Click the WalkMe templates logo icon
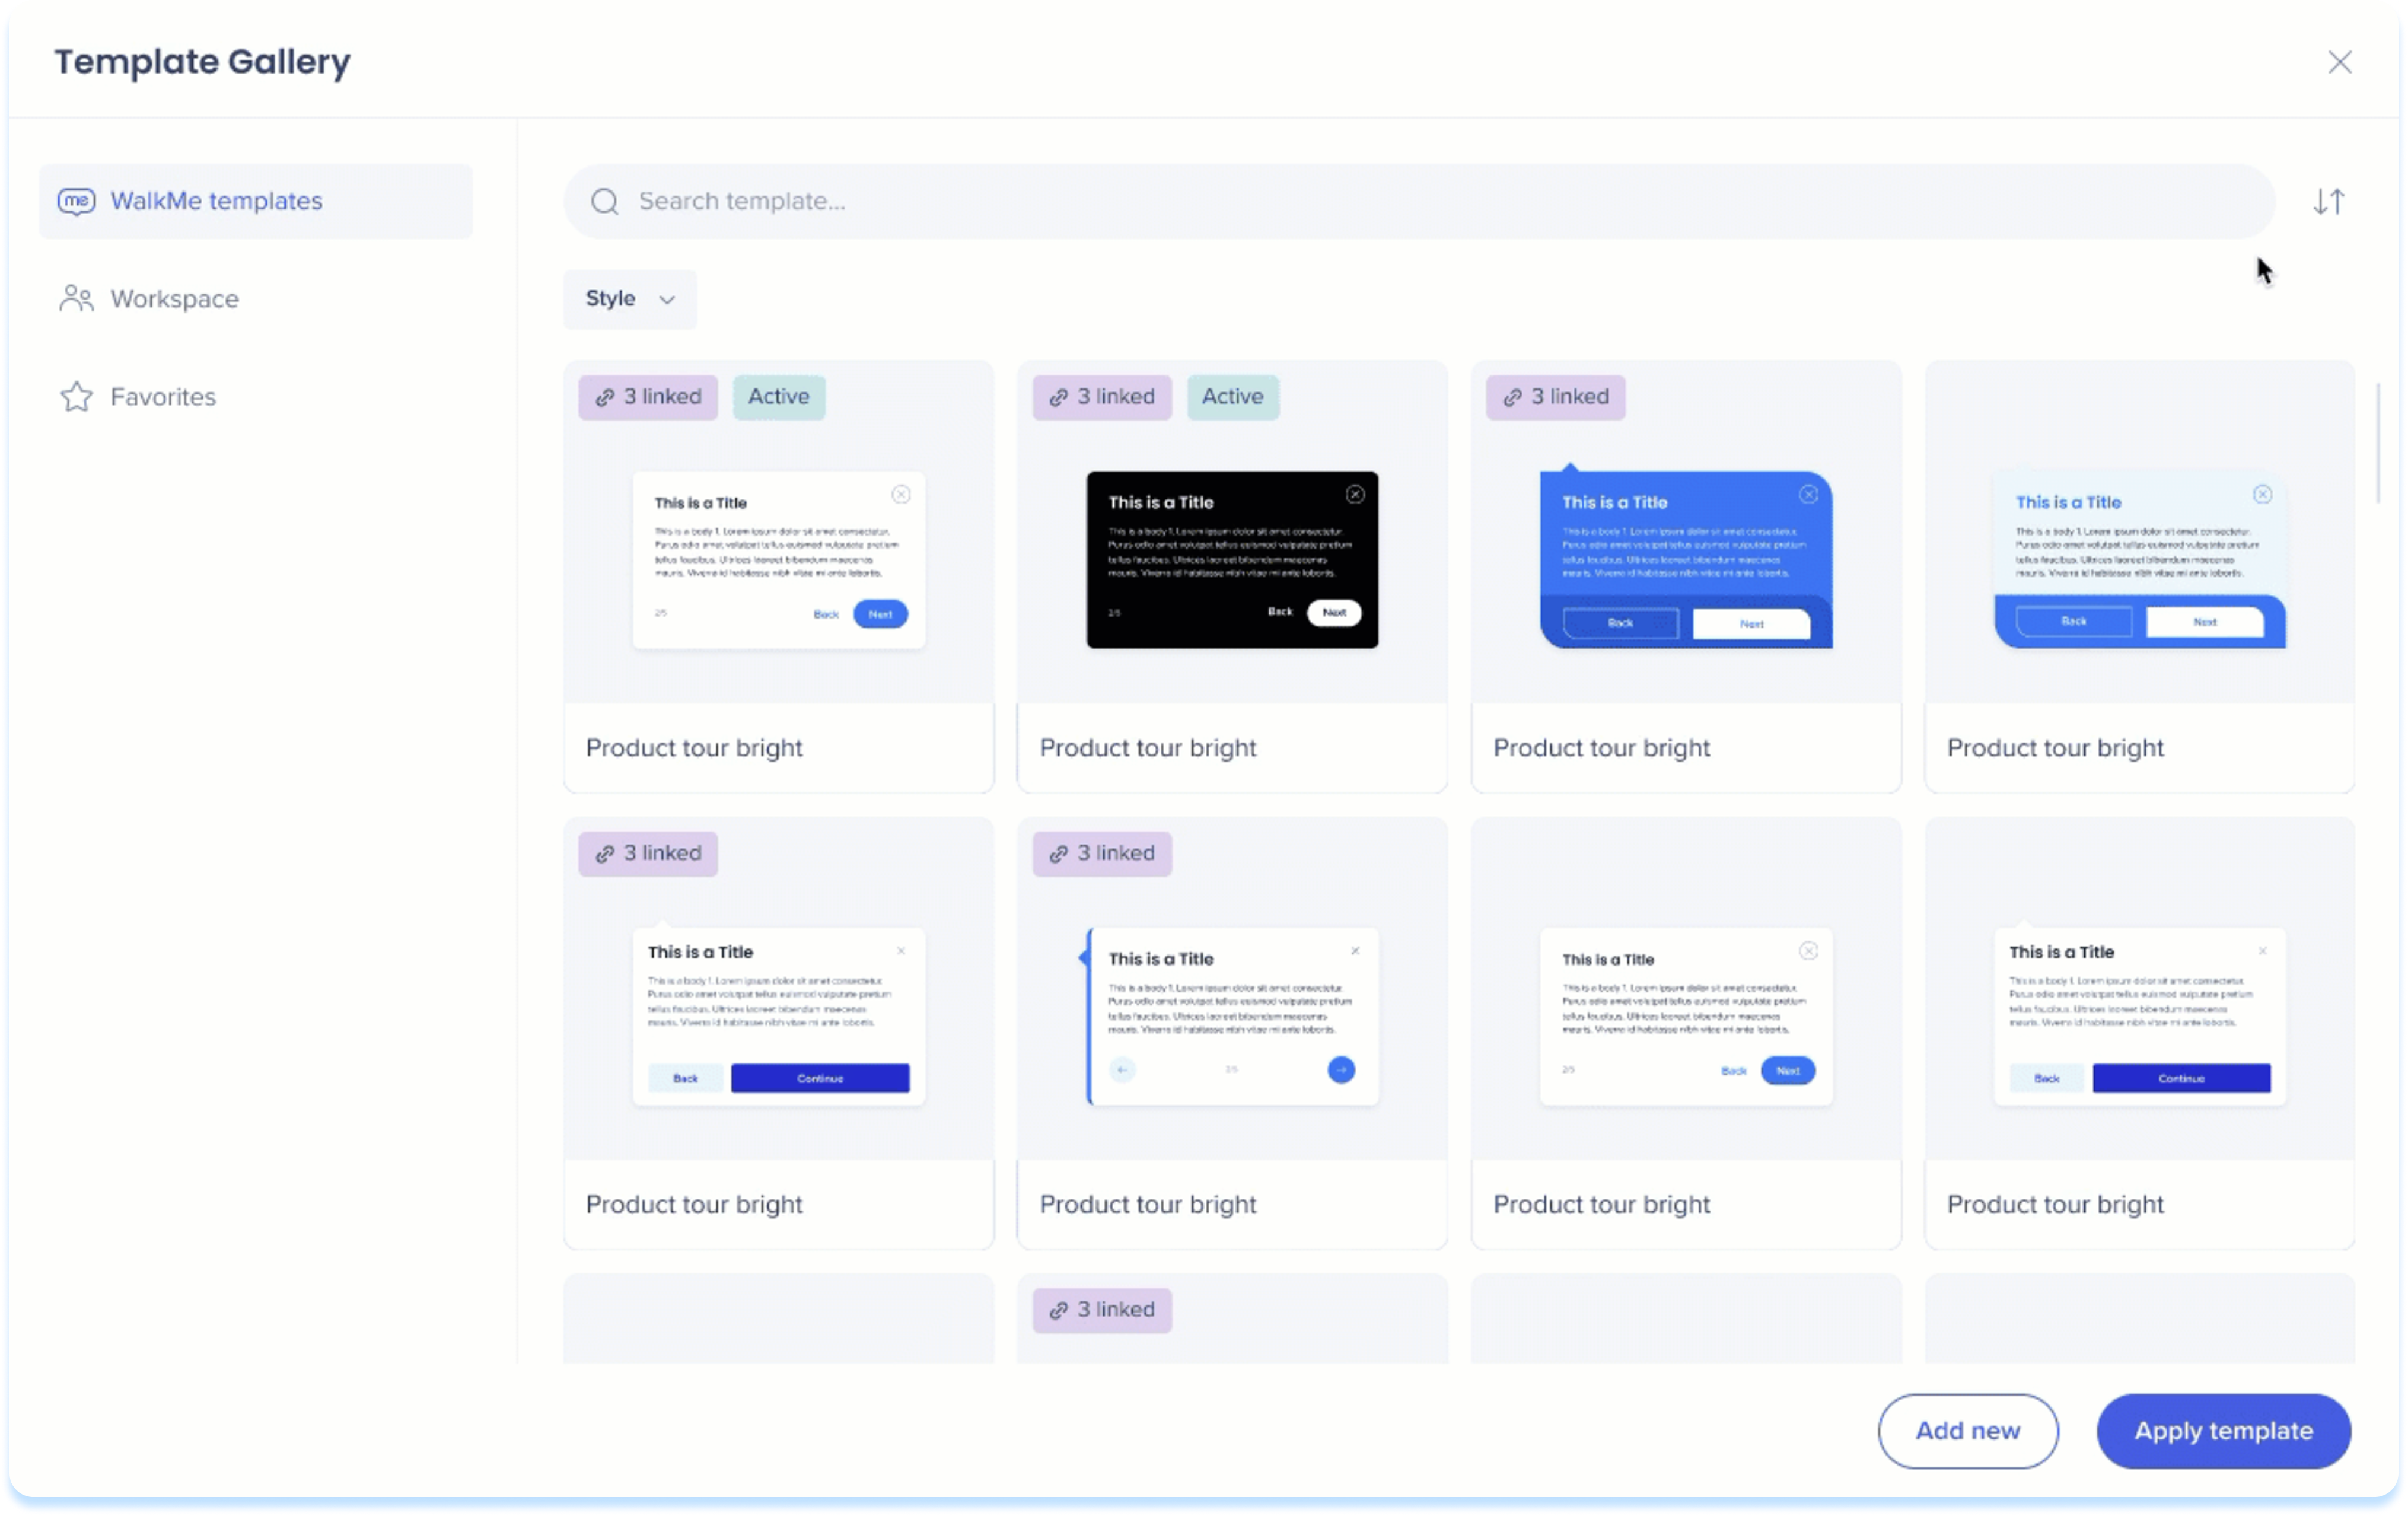The width and height of the screenshot is (2408, 1516). tap(76, 201)
